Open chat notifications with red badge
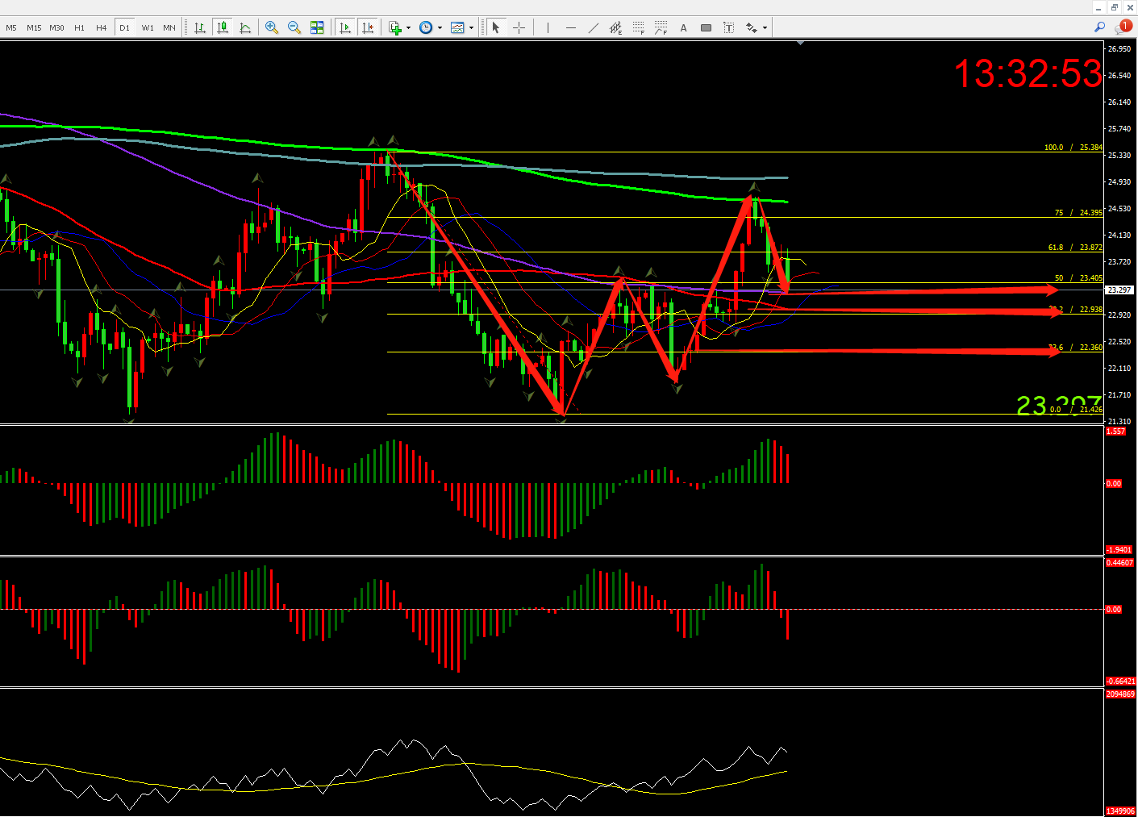Viewport: 1138px width, 817px height. (1123, 27)
